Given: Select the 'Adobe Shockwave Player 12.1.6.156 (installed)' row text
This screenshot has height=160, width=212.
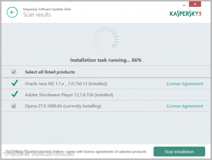Looking at the screenshot, I should [x=69, y=95].
